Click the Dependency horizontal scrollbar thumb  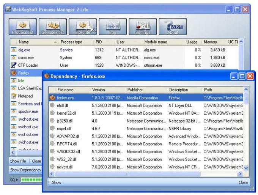(x=128, y=174)
